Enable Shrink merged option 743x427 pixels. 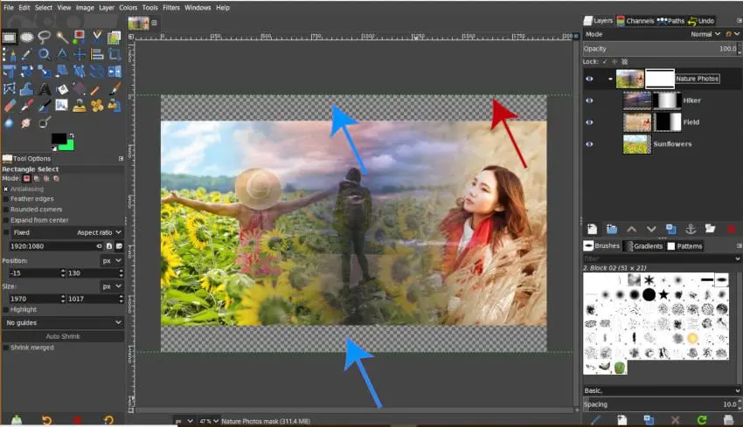(6, 348)
